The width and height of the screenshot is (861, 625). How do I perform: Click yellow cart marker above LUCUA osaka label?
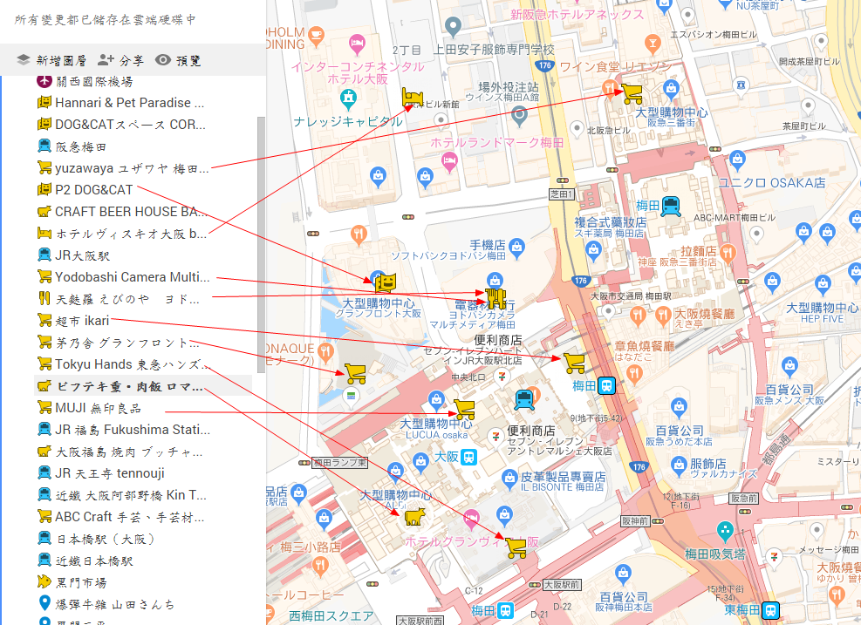click(x=465, y=410)
